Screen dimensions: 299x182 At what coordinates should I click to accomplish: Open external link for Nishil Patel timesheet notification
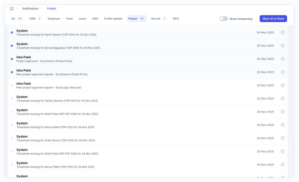click(282, 112)
